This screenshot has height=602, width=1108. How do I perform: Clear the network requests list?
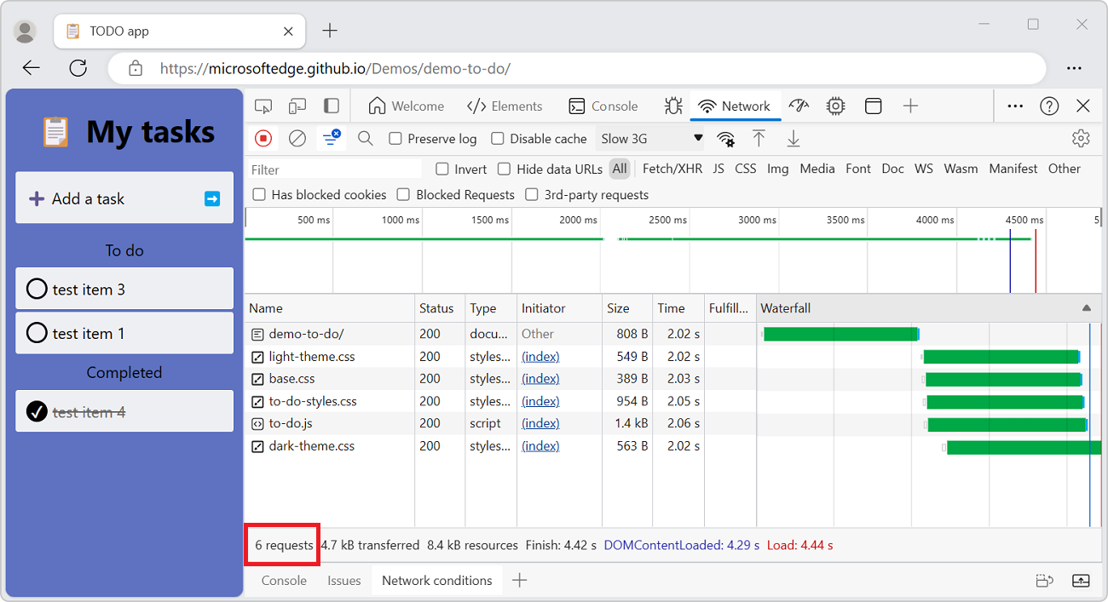pyautogui.click(x=297, y=138)
